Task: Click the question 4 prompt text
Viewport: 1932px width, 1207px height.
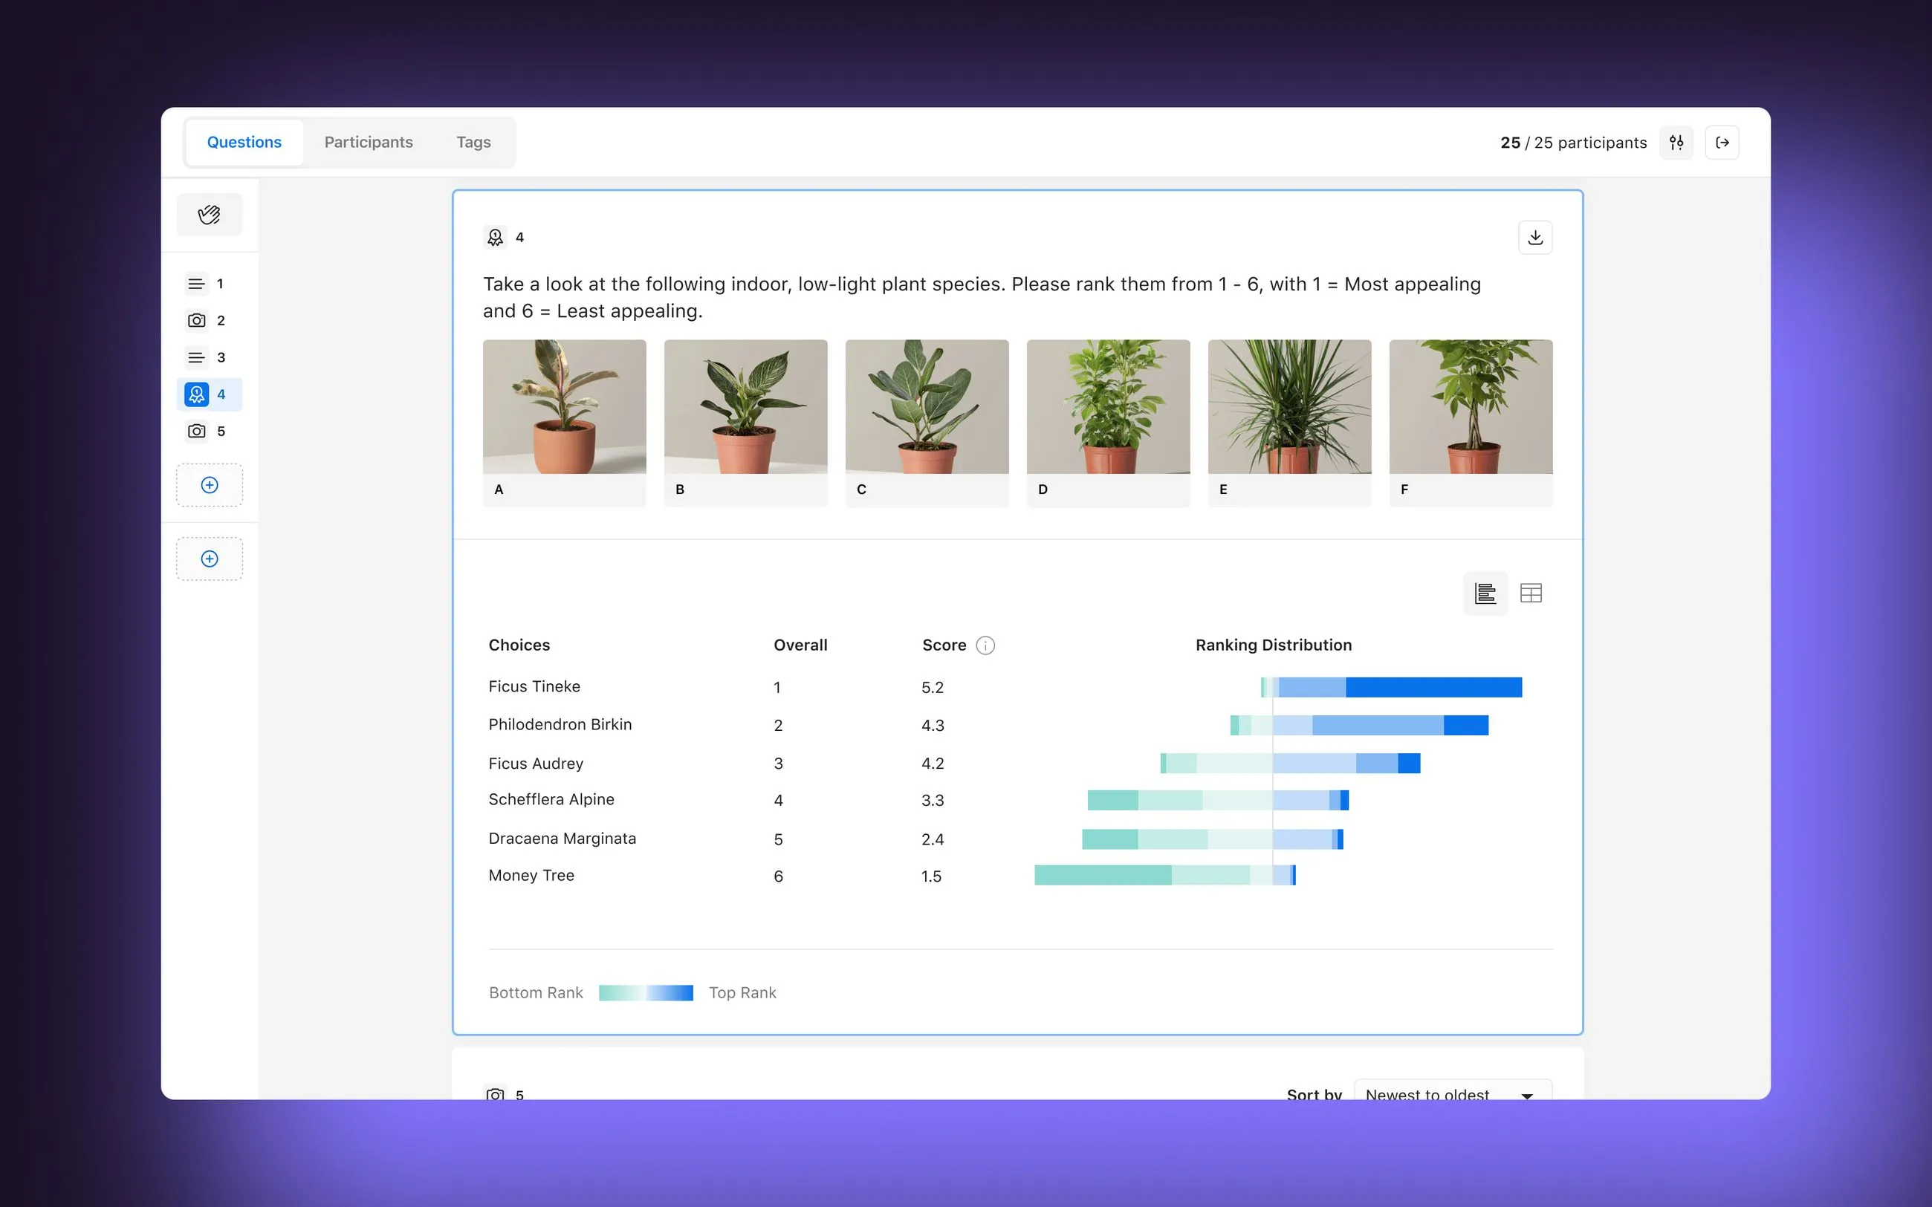Action: [982, 297]
